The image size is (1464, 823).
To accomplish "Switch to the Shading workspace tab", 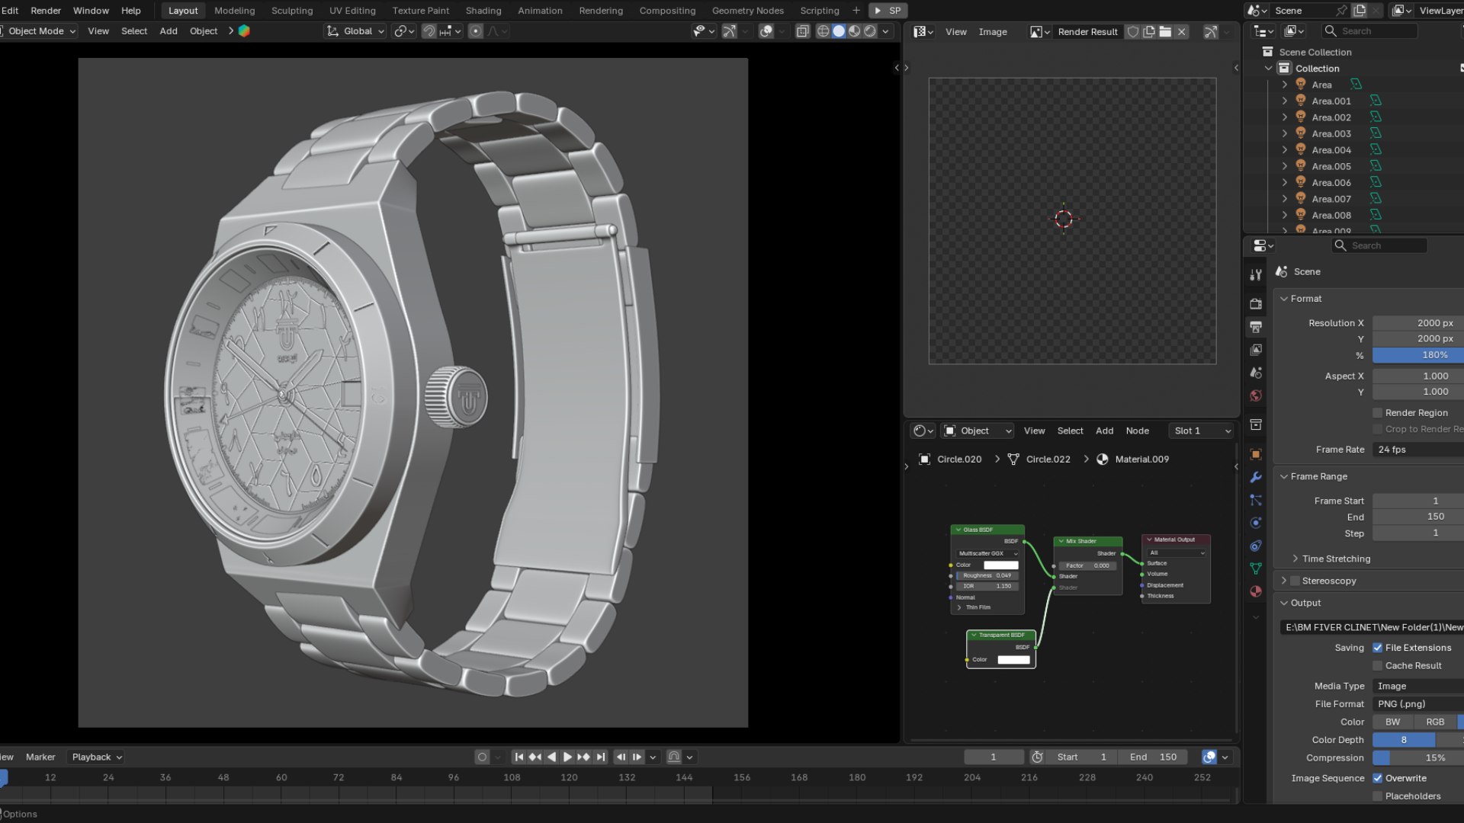I will point(483,11).
